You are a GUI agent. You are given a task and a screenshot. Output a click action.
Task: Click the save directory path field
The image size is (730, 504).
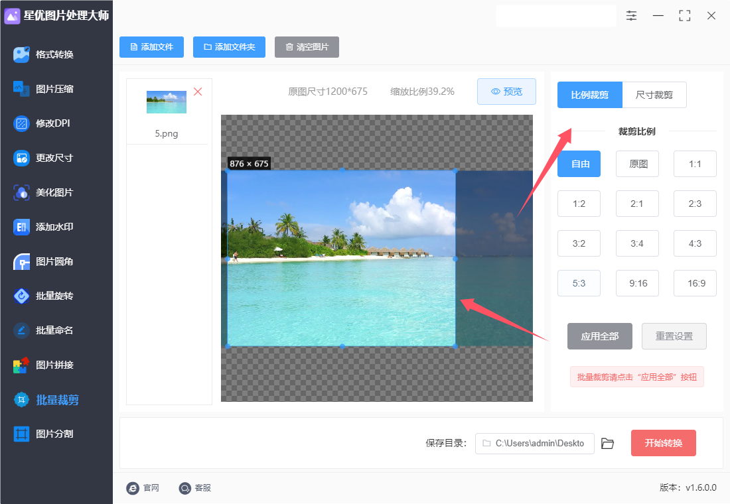click(534, 444)
